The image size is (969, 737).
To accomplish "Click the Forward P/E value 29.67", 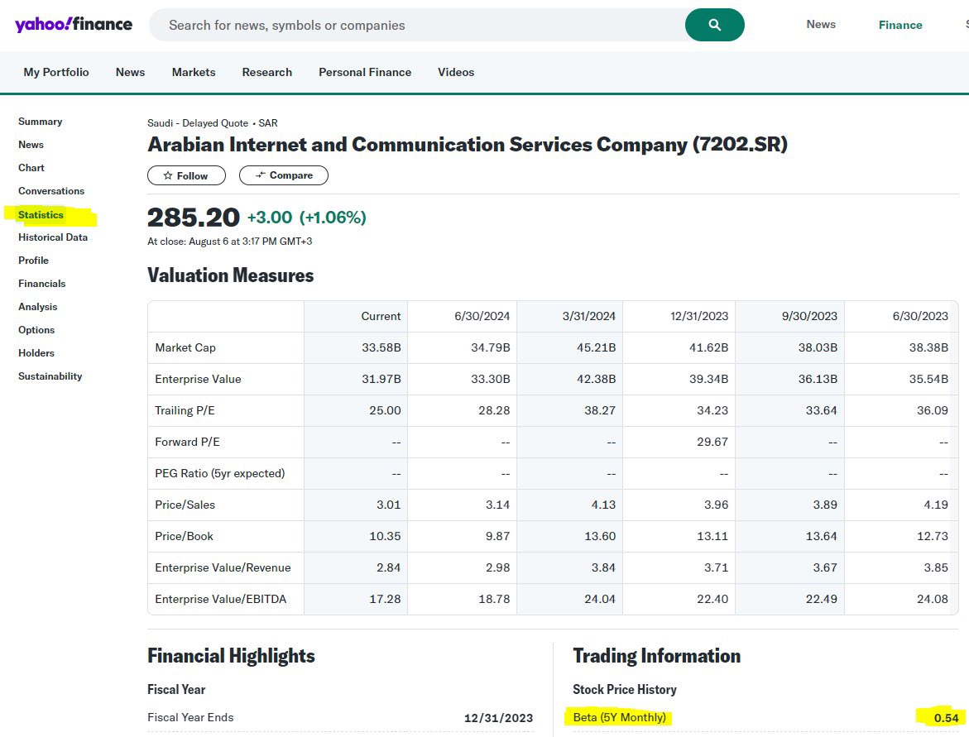I will point(712,443).
